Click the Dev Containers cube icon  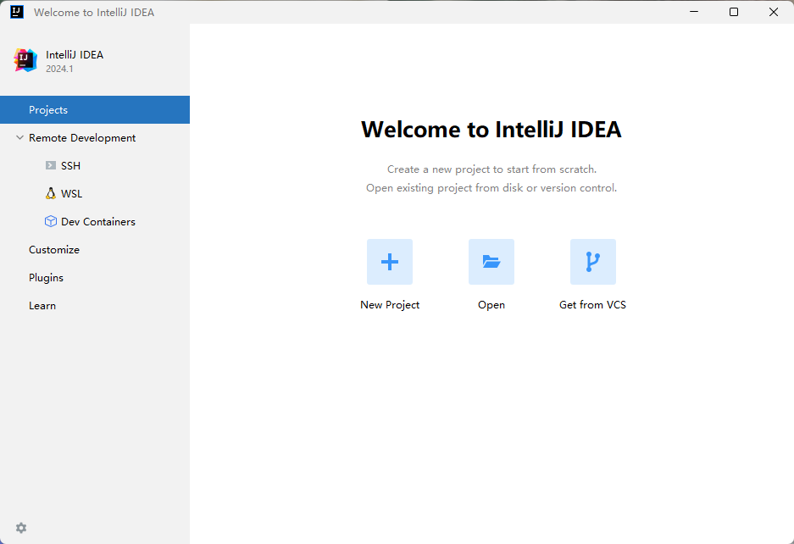[x=48, y=221]
